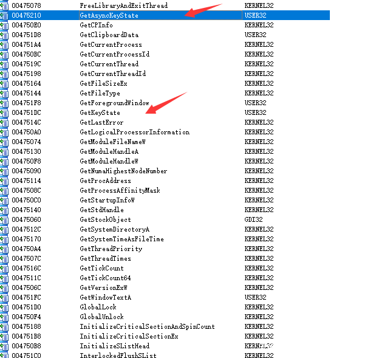Image resolution: width=390 pixels, height=358 pixels.
Task: Select the GetCurrentThread import name
Action: [x=109, y=64]
